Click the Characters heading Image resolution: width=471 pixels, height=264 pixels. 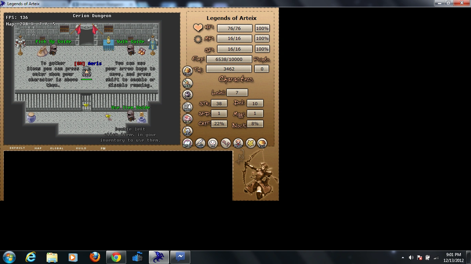[236, 79]
